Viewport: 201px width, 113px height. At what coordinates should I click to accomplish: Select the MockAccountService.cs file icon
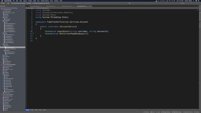point(6,49)
